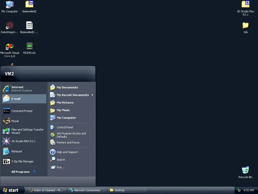Open My Music folder
This screenshot has width=258, height=194.
(x=72, y=110)
